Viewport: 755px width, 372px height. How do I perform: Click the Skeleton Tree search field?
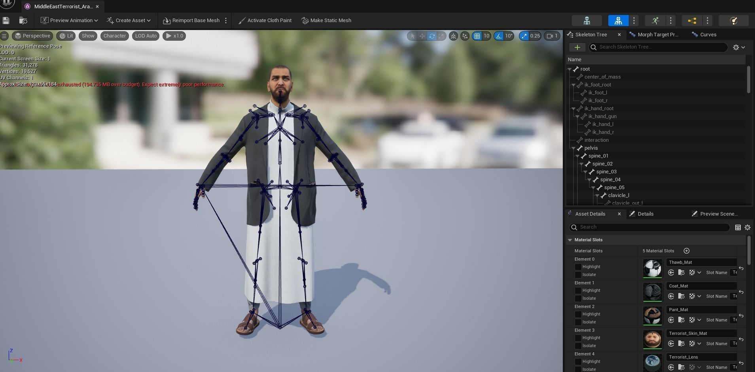pyautogui.click(x=658, y=47)
